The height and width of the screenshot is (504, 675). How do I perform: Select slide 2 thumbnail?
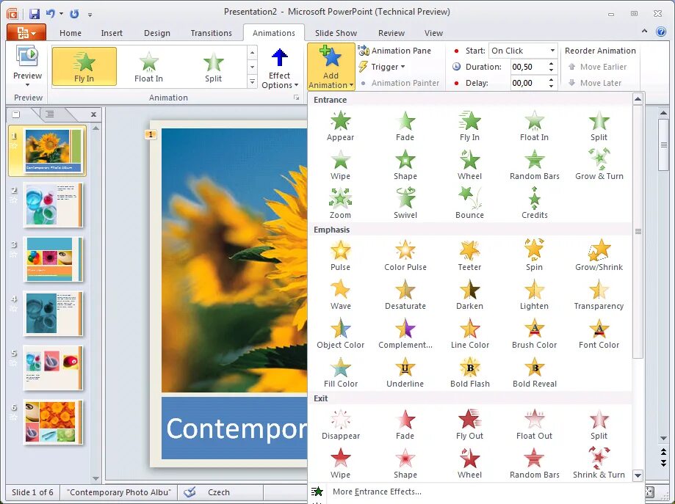coord(53,205)
